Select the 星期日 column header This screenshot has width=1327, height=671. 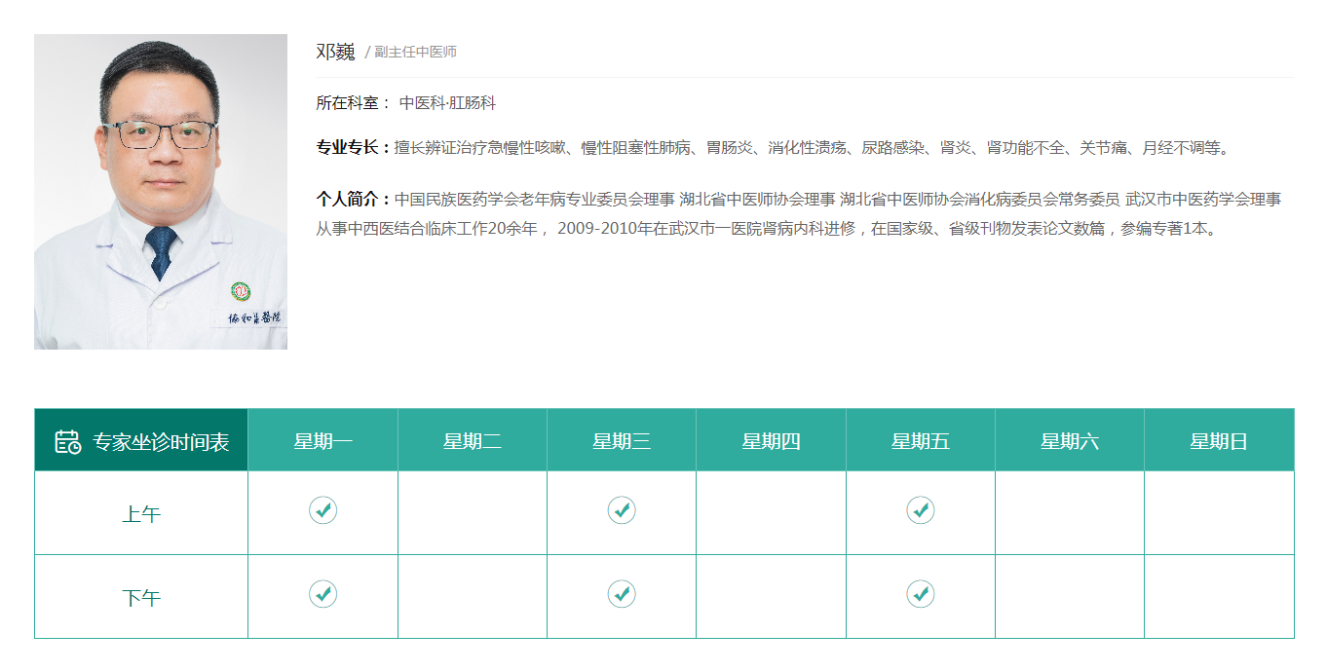click(1218, 441)
